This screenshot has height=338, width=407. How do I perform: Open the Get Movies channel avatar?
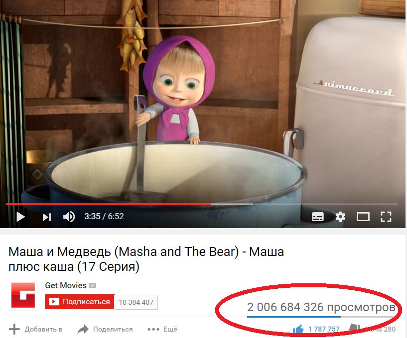(23, 295)
